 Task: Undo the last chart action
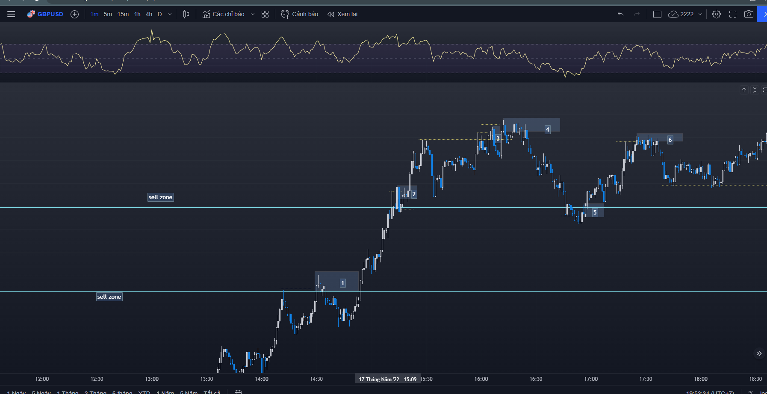(621, 14)
